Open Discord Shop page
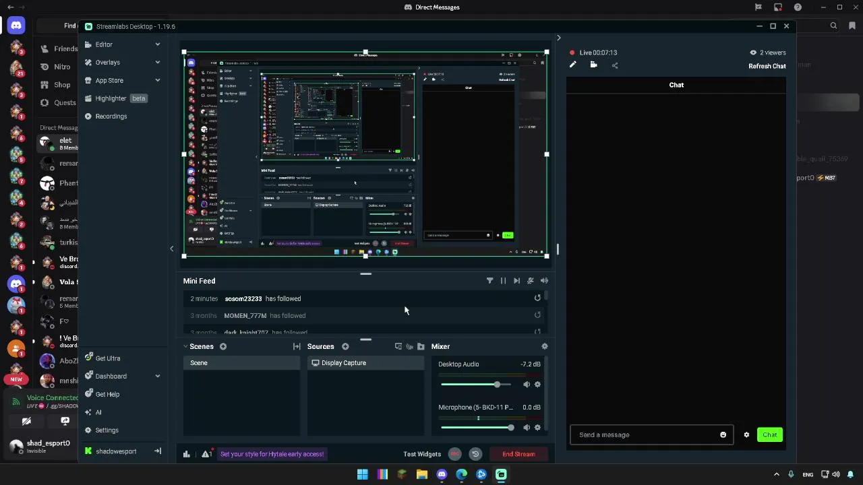 coord(57,85)
